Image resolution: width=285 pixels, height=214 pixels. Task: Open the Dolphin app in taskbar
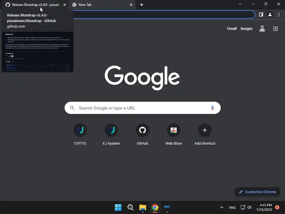[x=167, y=207]
